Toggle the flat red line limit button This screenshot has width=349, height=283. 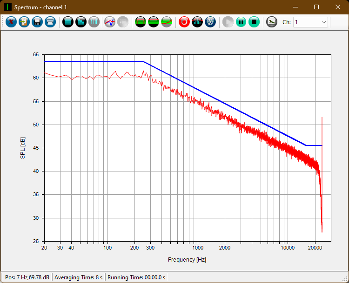click(x=154, y=22)
